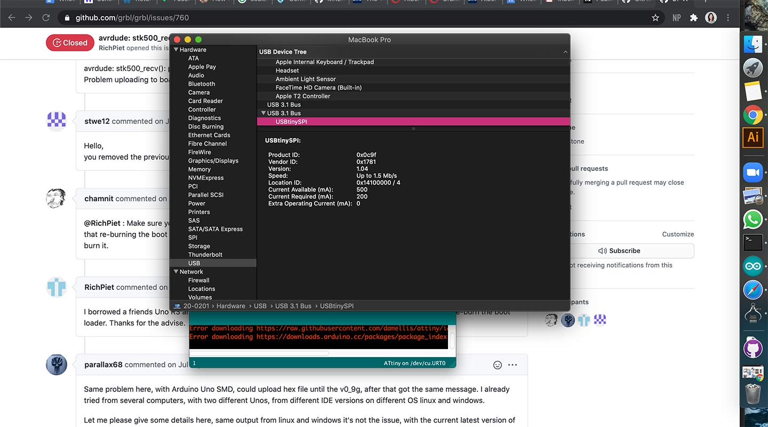Click Google Chrome icon in the Dock

[753, 114]
